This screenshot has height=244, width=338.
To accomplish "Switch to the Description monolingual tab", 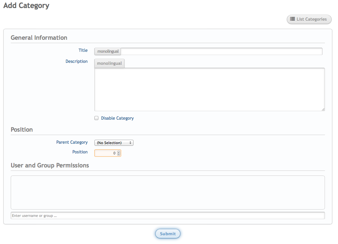I will (x=109, y=63).
